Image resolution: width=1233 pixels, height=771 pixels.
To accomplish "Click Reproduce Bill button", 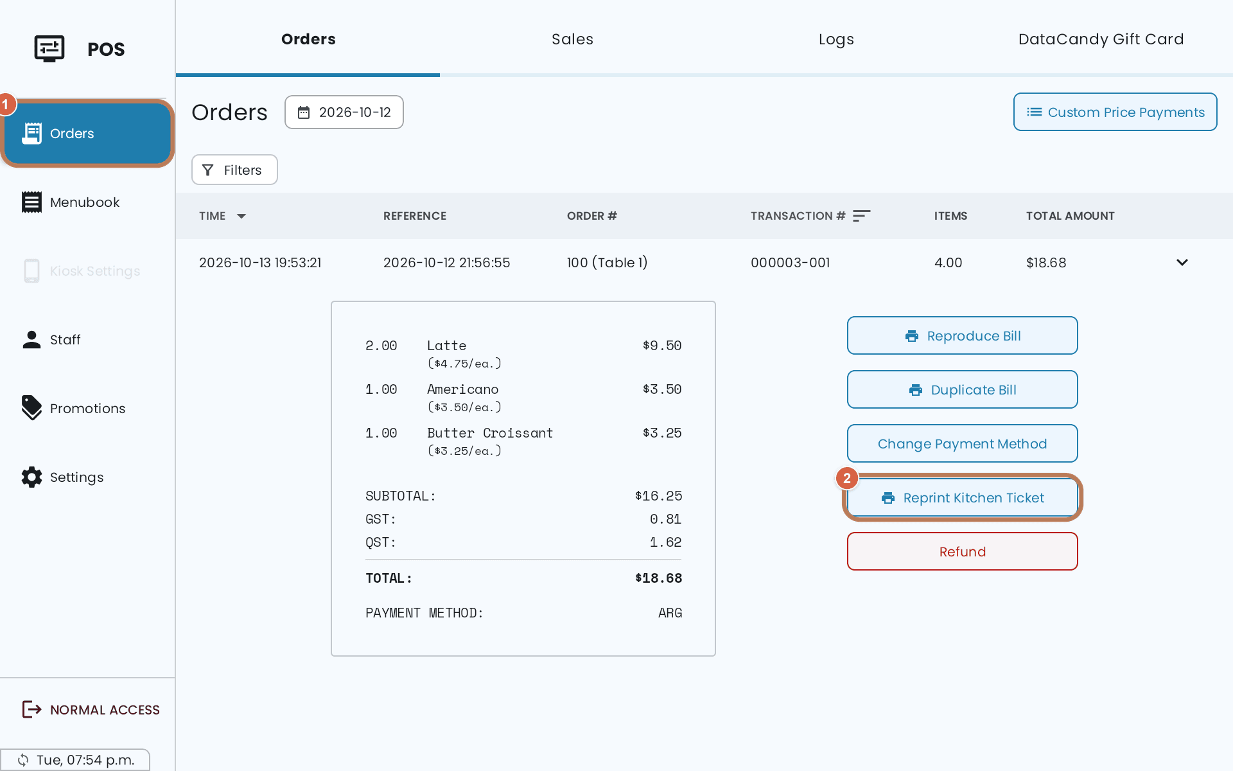I will (x=962, y=335).
